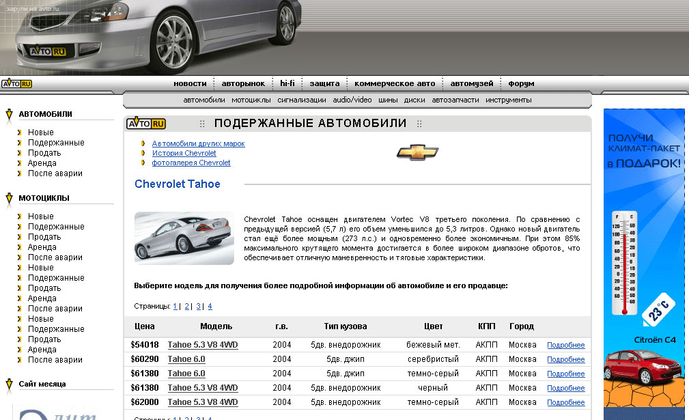Open the автомузей section
The image size is (689, 420).
[471, 83]
